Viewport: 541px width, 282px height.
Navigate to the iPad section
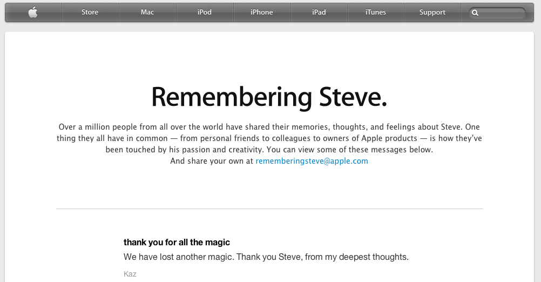319,12
